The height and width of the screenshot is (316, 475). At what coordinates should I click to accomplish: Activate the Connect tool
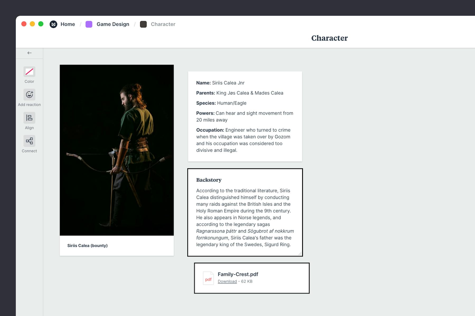point(29,141)
